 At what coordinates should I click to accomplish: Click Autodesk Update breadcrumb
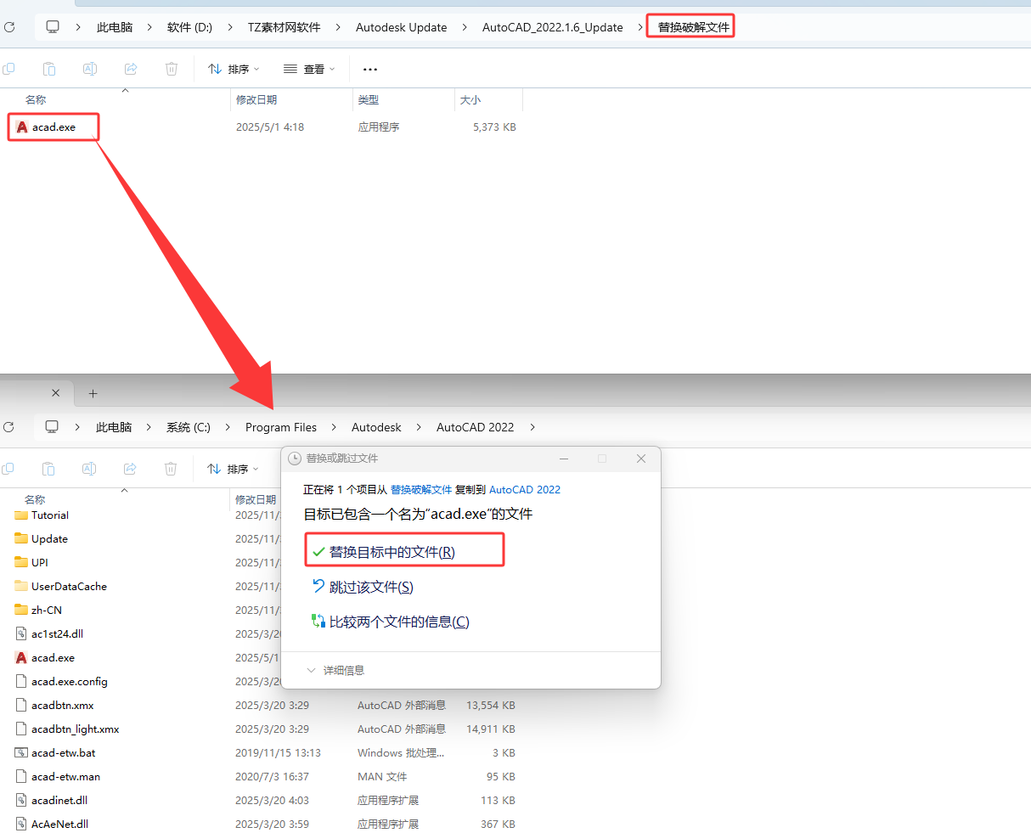coord(401,27)
